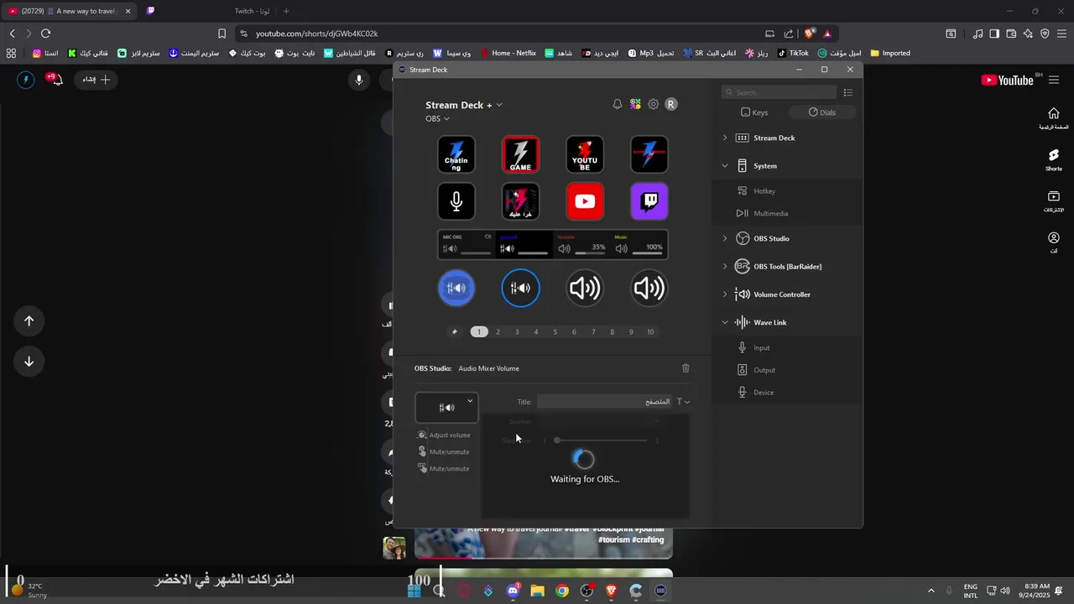
Task: Expand the Volume Controller category
Action: (x=725, y=294)
